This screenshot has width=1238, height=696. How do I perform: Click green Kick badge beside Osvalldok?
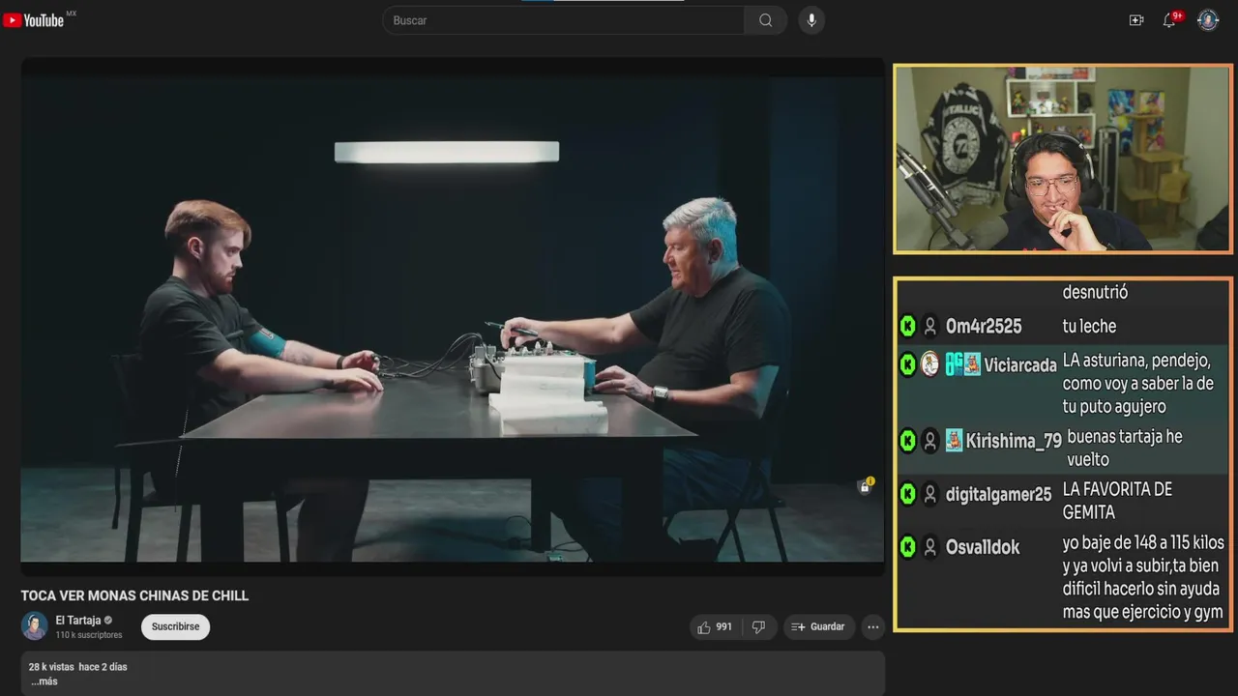point(907,547)
